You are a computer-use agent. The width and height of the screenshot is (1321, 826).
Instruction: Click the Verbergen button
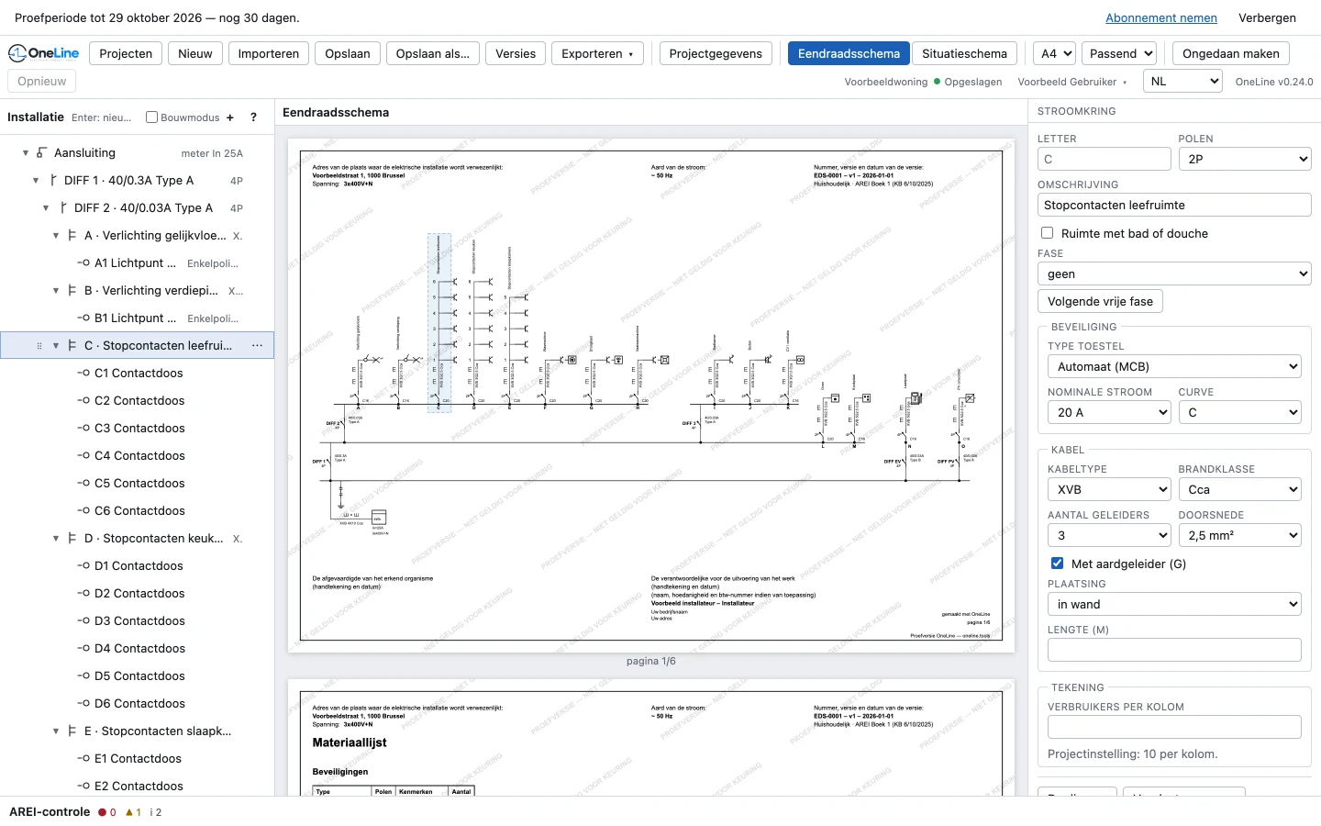pyautogui.click(x=1267, y=17)
